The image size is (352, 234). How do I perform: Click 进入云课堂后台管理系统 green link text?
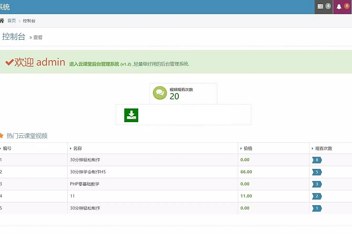(94, 64)
